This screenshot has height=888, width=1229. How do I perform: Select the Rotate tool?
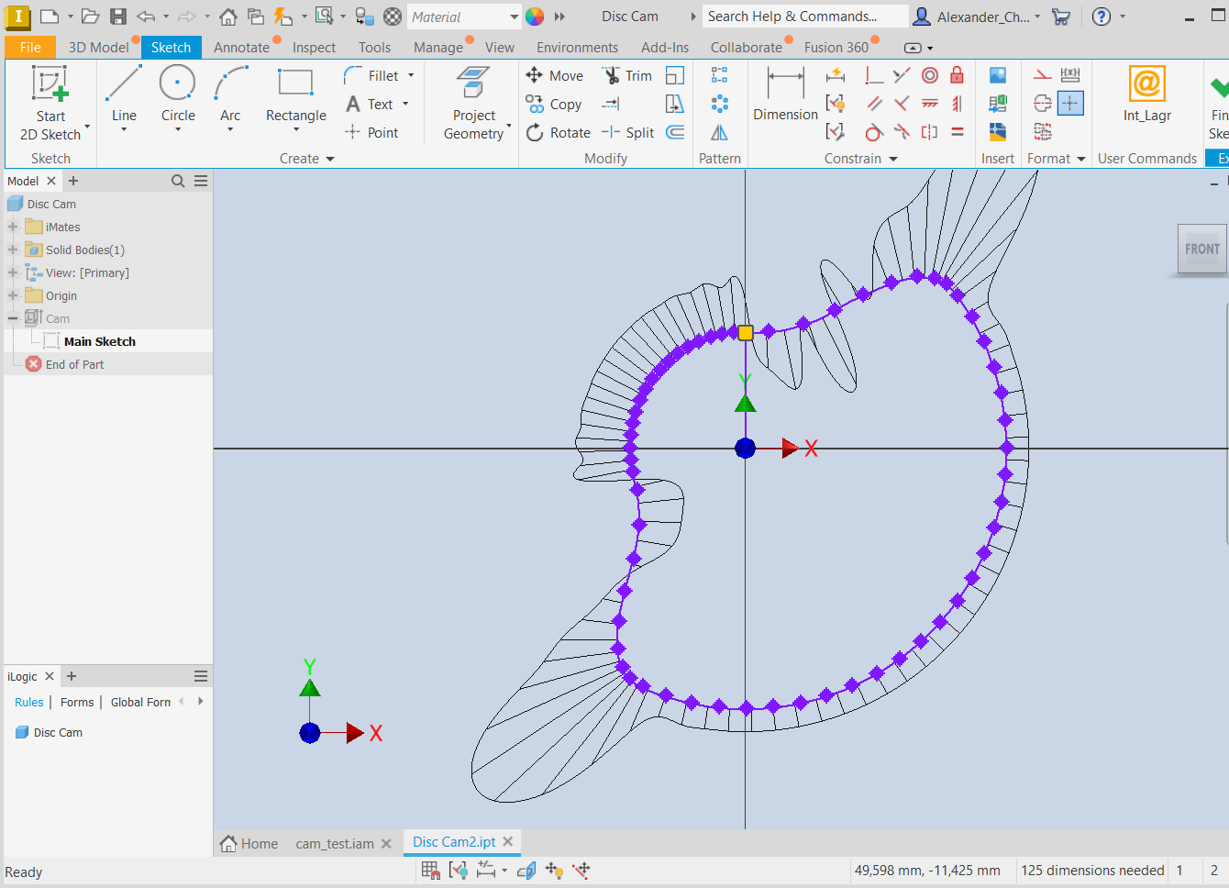click(558, 132)
